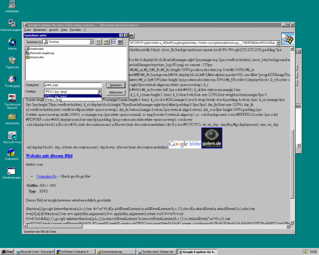The width and height of the screenshot is (319, 255).
Task: Switch to Suchen nach: Dateien taskbar button
Action: [x=156, y=252]
